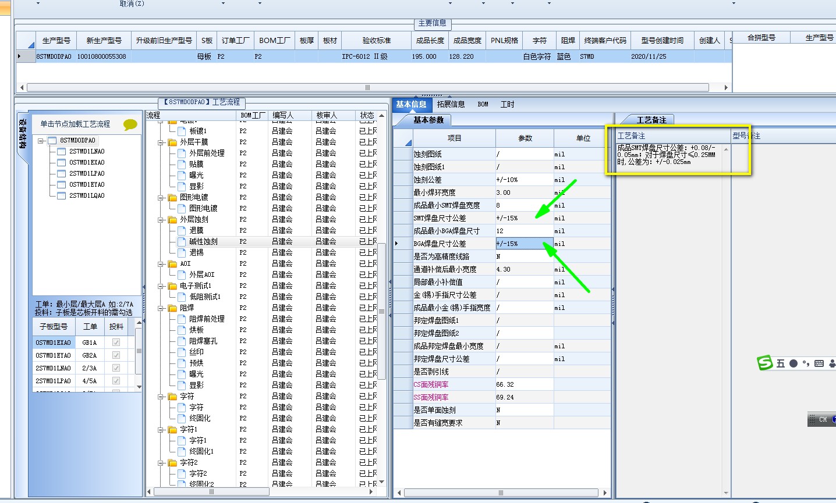
Task: Toggle 投料 checkbox for 2S7MD1LNA0 2/3A
Action: 116,368
